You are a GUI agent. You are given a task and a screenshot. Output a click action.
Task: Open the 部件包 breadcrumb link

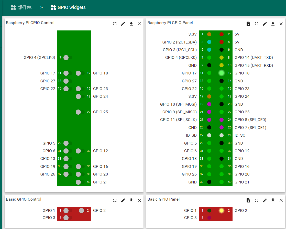[21, 7]
